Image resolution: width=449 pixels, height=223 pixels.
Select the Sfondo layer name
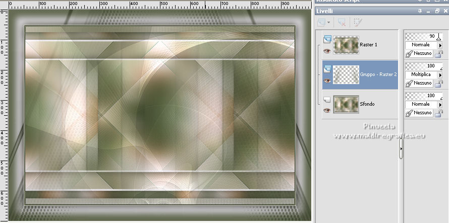point(367,104)
